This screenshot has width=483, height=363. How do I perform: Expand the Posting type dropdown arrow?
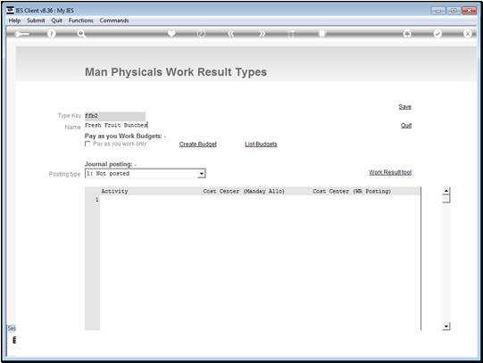coord(202,174)
